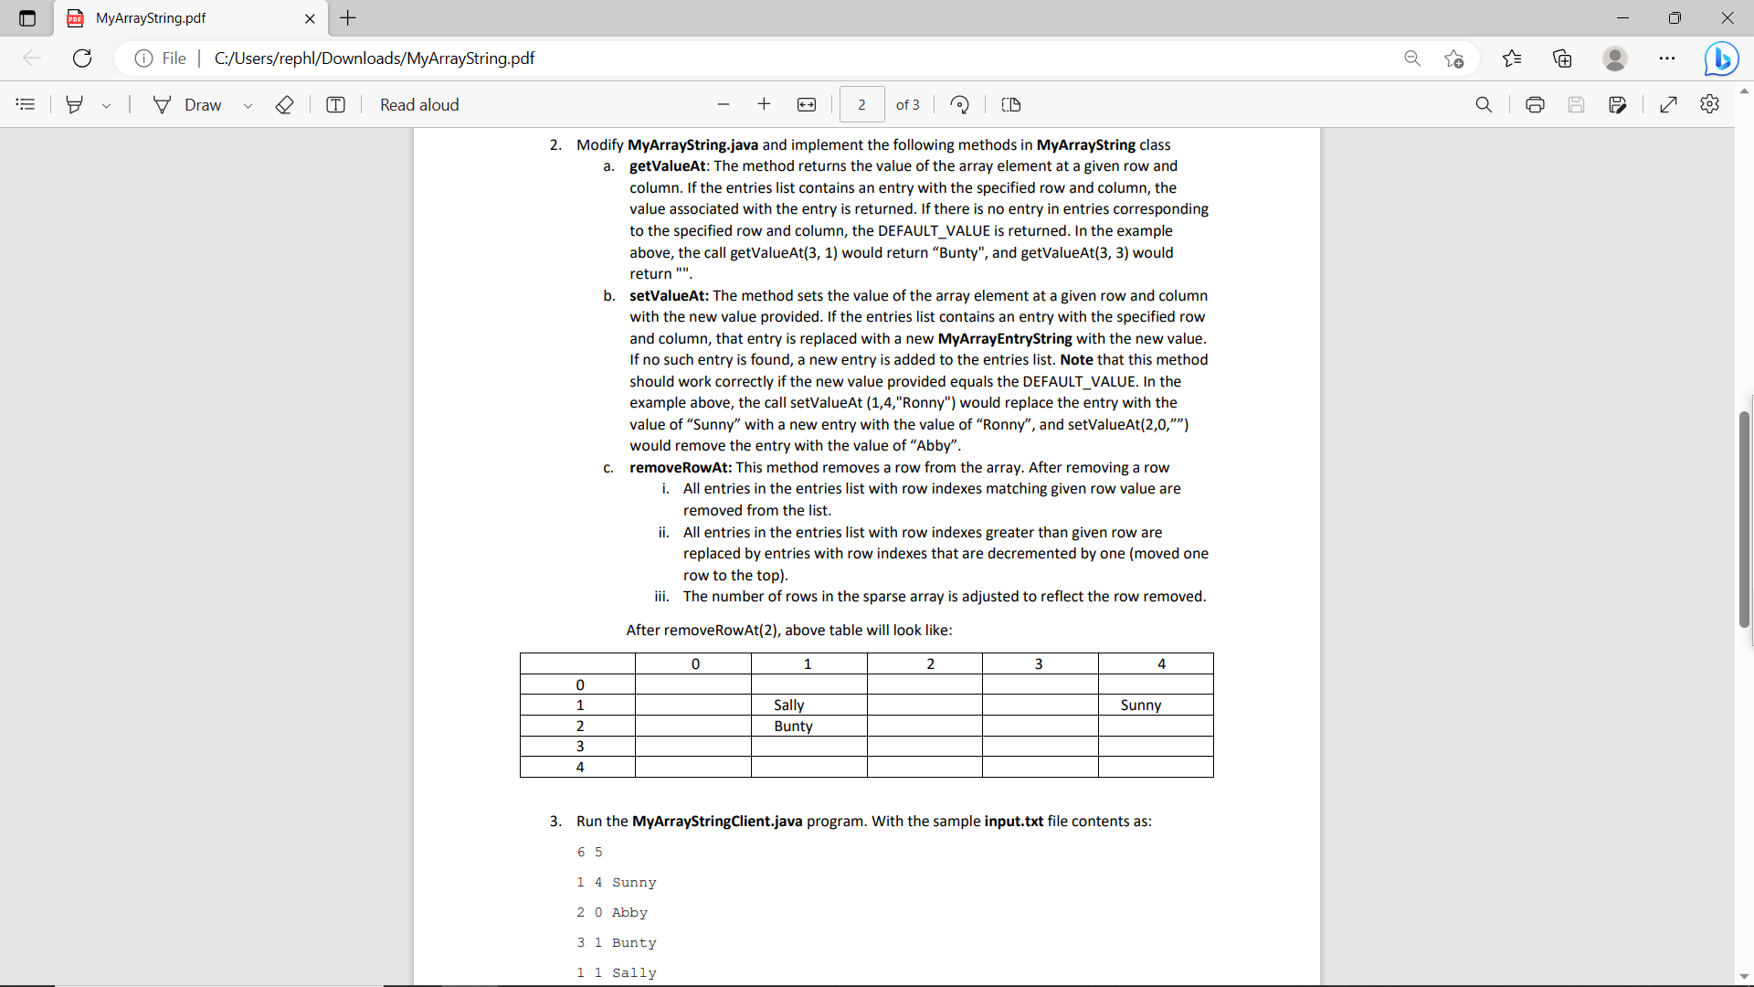The image size is (1754, 987).
Task: Click the browser Refresh button
Action: click(x=82, y=58)
